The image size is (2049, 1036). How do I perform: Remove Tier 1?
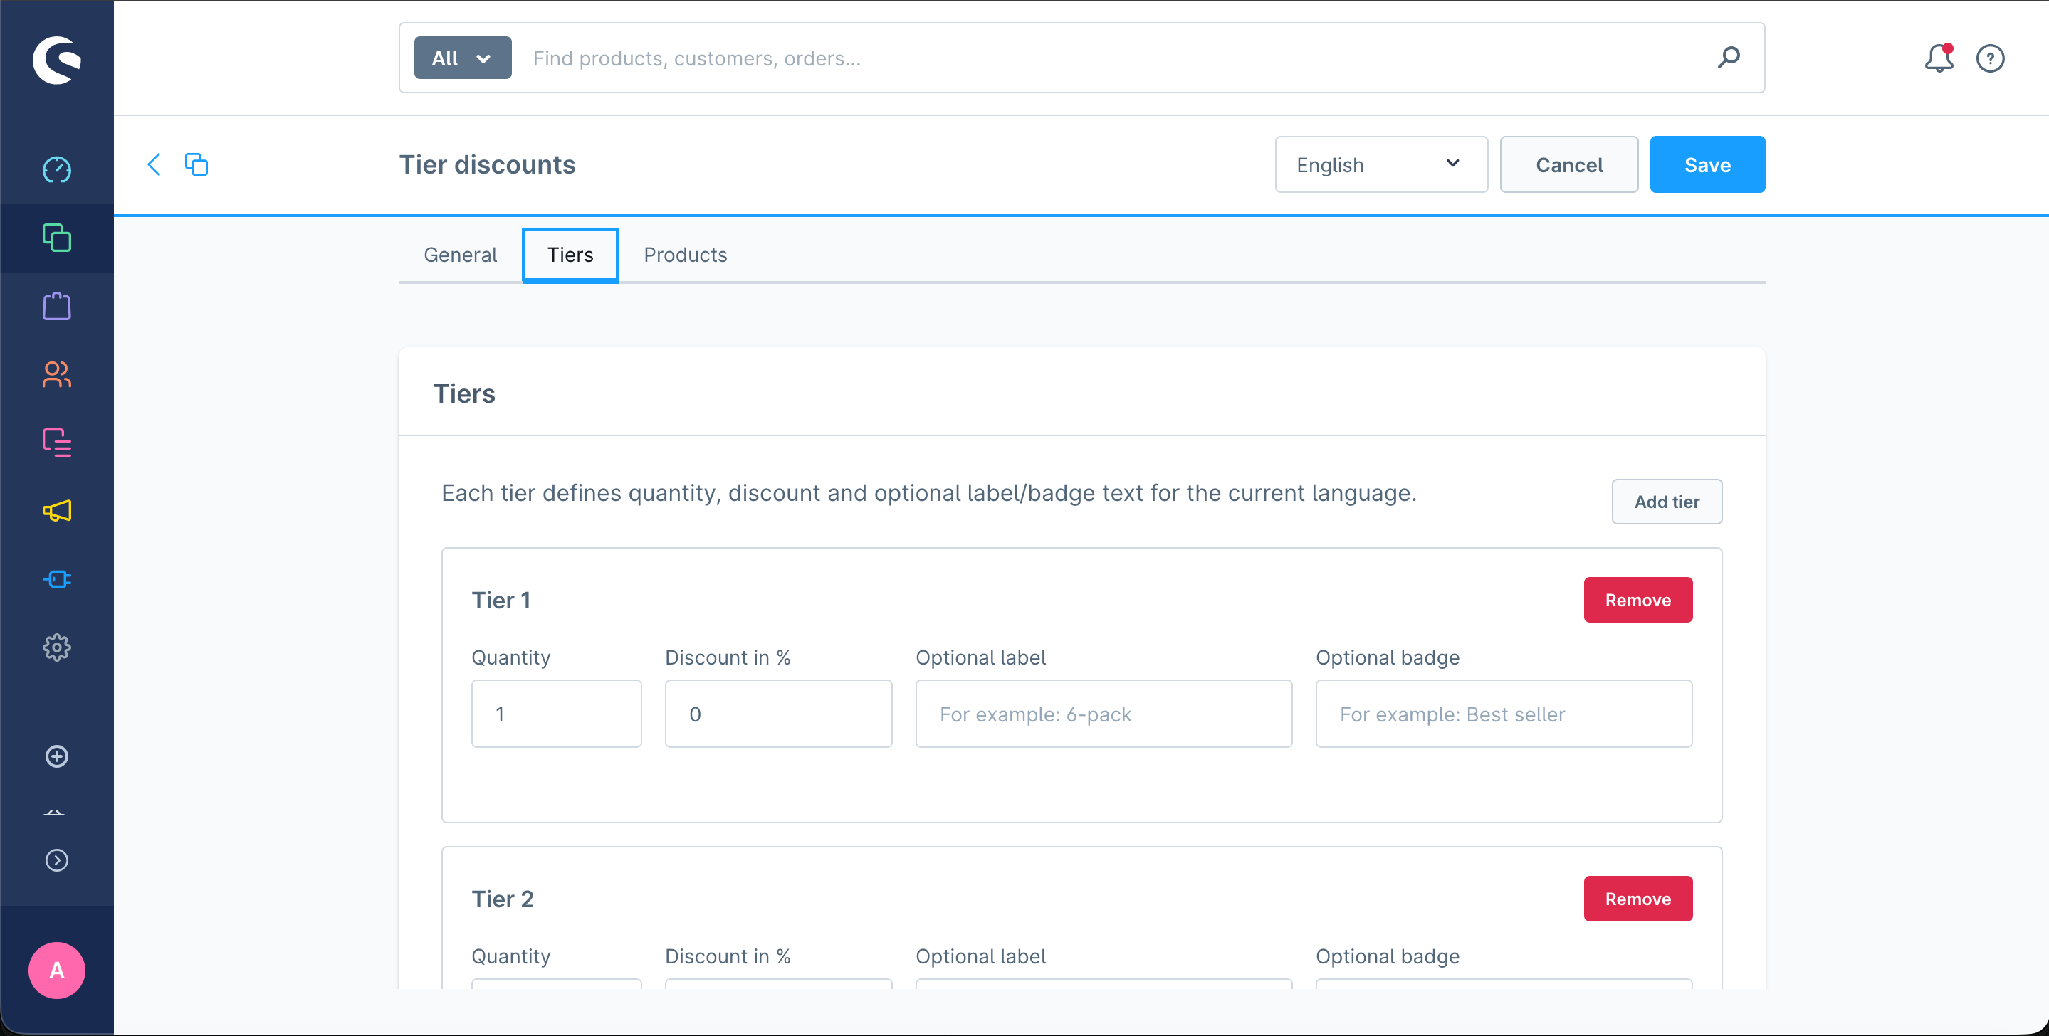[x=1637, y=601]
